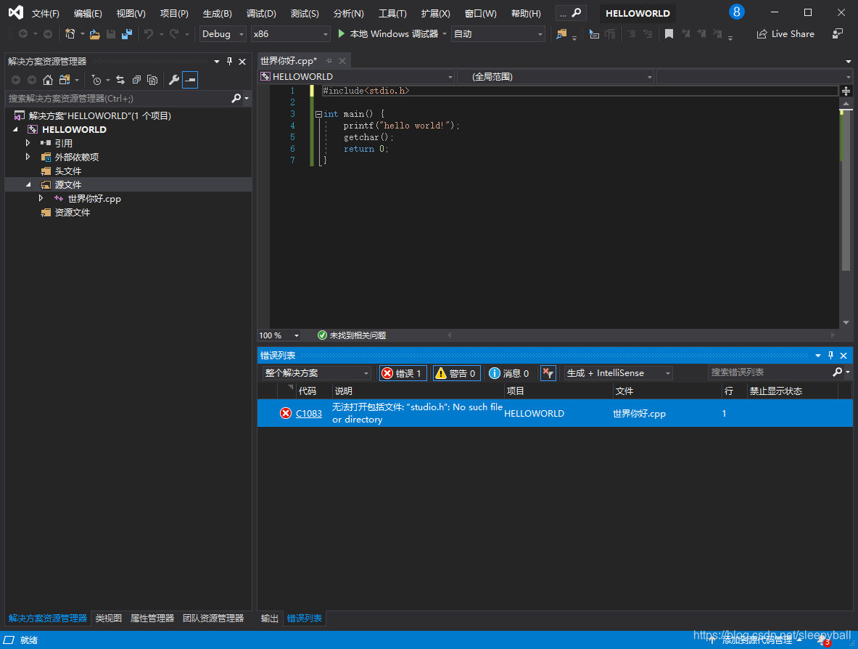Viewport: 858px width, 649px height.
Task: Open the x86 platform dropdown
Action: tap(291, 34)
